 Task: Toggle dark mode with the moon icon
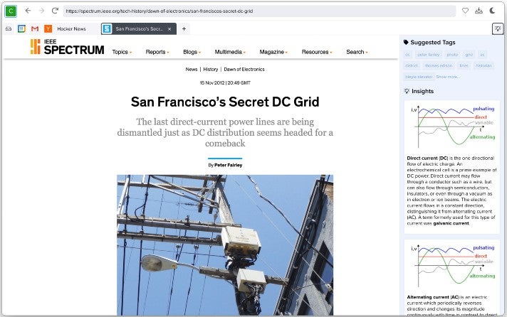point(492,11)
